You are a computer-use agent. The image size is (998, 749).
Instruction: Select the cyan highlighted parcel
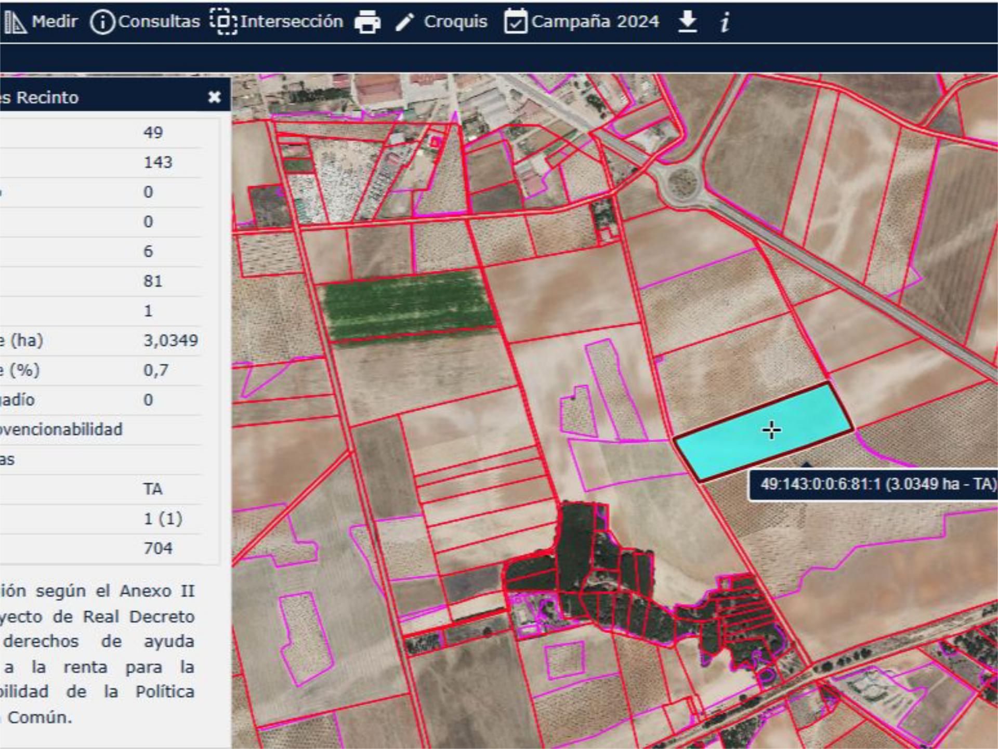click(x=763, y=431)
